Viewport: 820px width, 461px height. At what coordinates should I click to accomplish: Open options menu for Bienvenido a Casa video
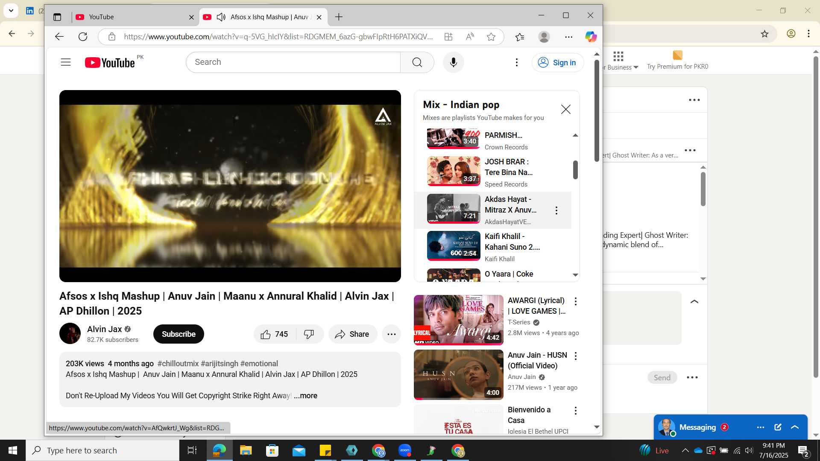click(575, 411)
